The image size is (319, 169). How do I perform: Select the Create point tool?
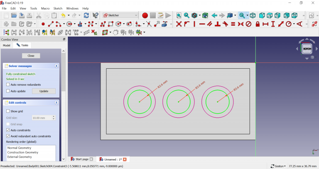(43, 24)
